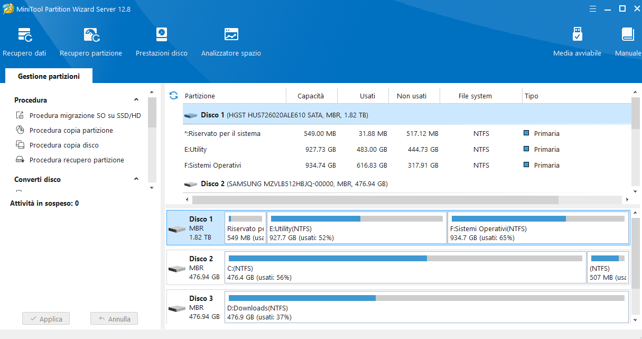
Task: Collapse the Procedura section
Action: point(136,100)
